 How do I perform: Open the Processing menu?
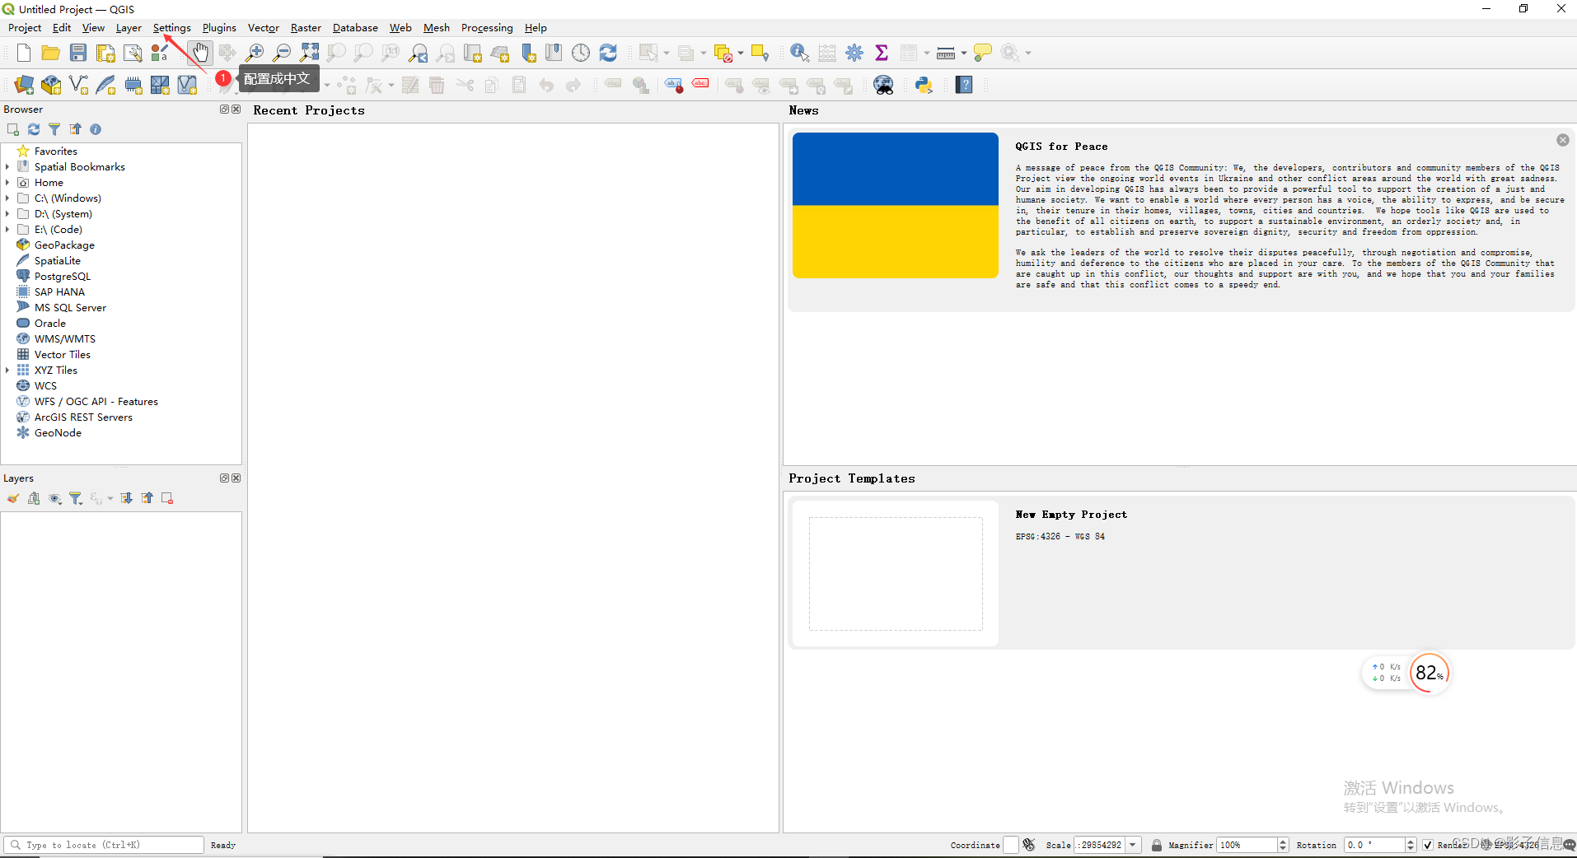click(x=487, y=28)
